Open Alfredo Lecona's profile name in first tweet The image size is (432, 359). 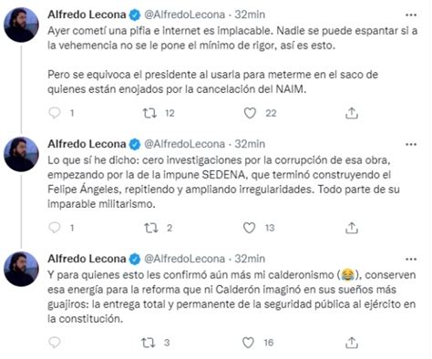pos(87,15)
